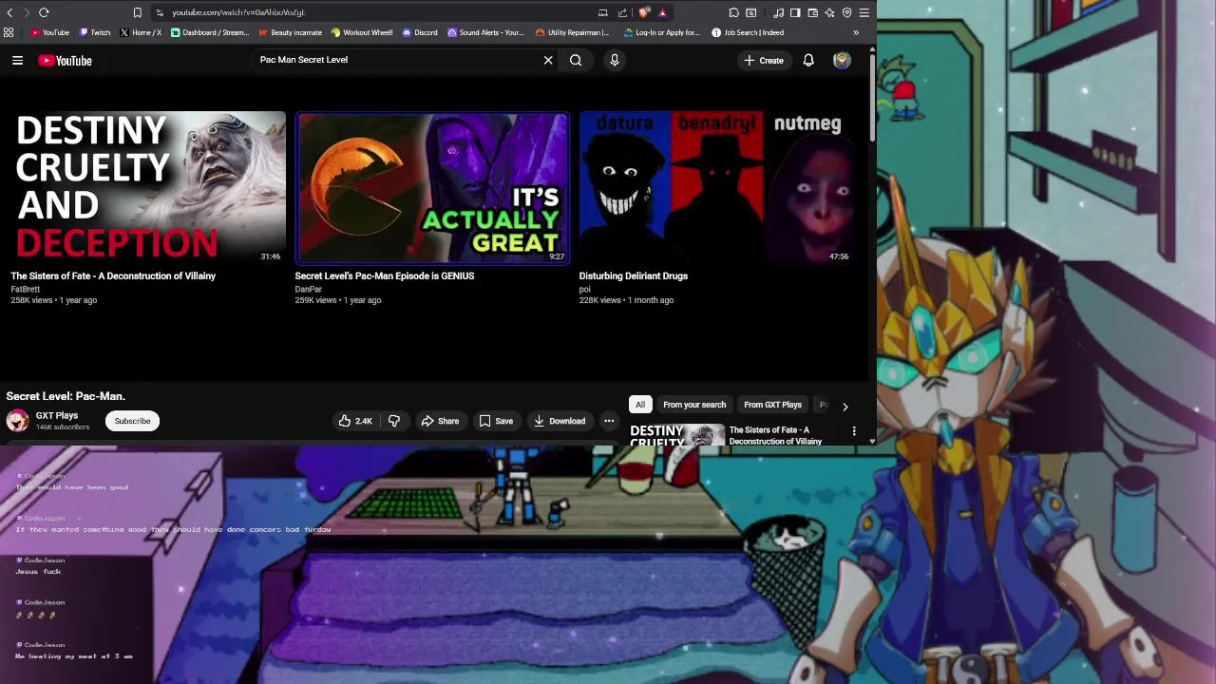Open the Brave Wallet icon
The height and width of the screenshot is (684, 1216).
(x=812, y=12)
